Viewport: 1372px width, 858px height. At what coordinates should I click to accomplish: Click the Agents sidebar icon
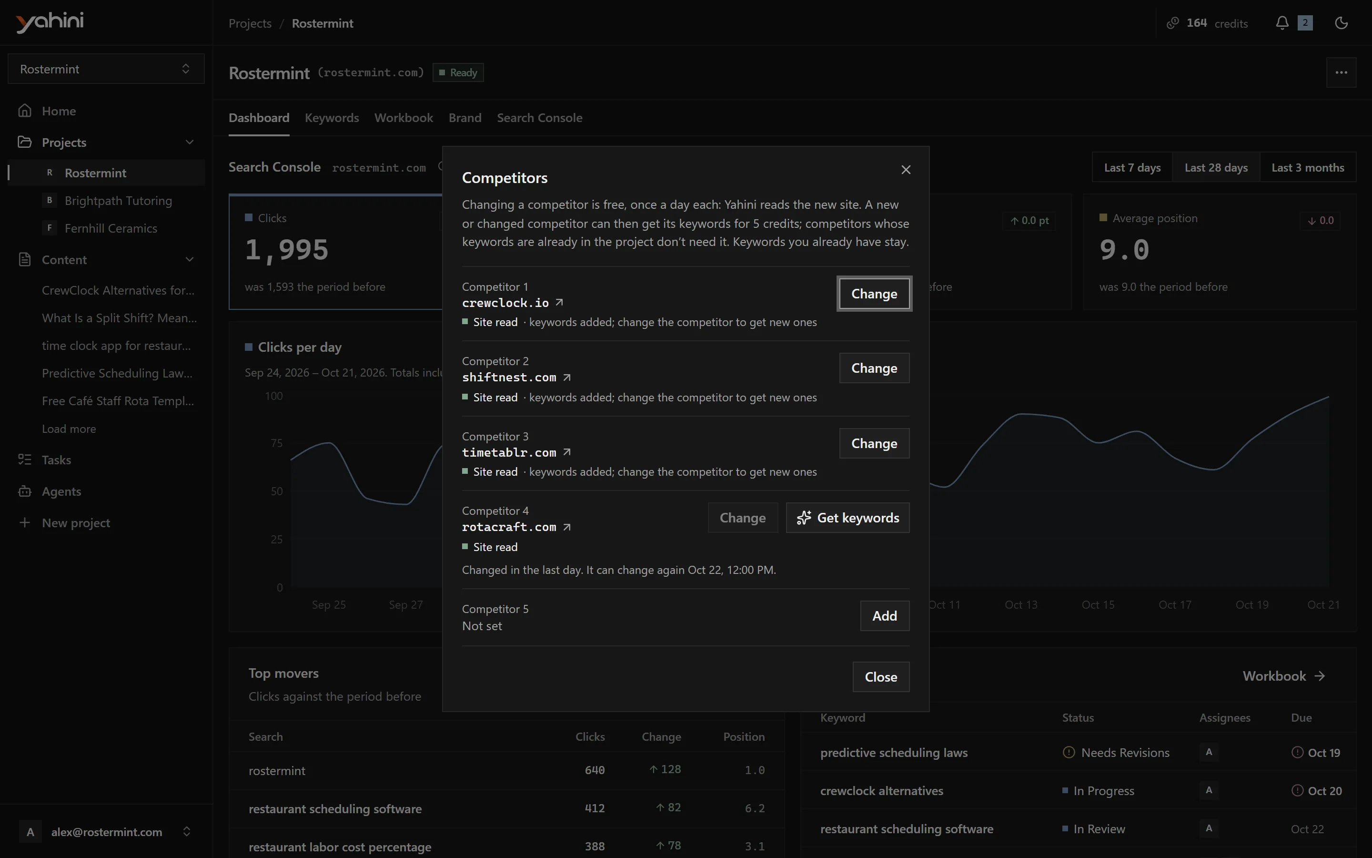pos(24,491)
